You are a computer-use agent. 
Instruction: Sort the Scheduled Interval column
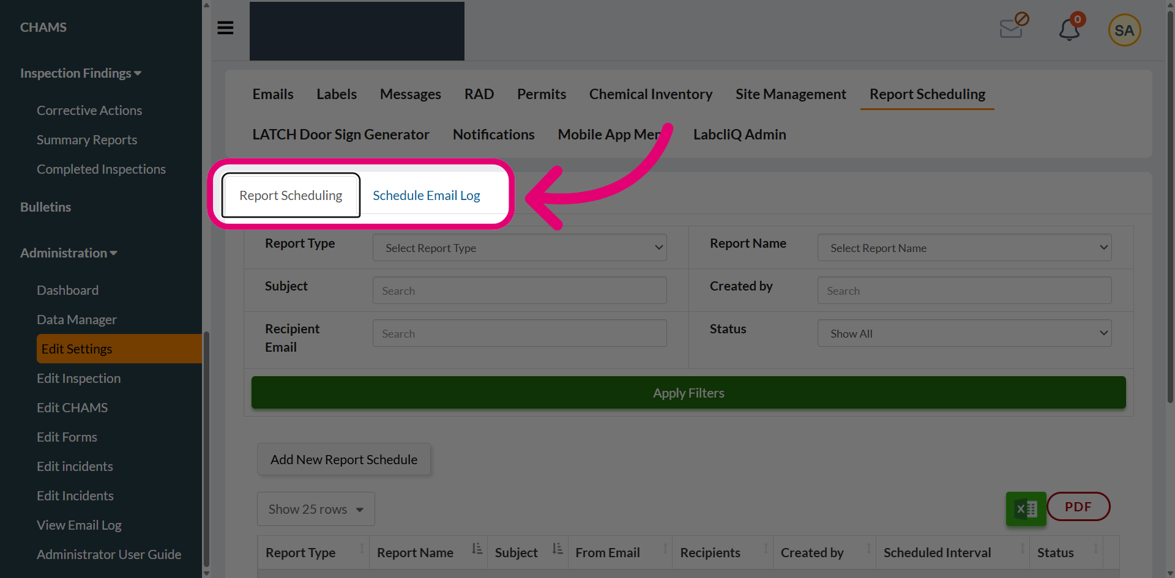pos(952,552)
